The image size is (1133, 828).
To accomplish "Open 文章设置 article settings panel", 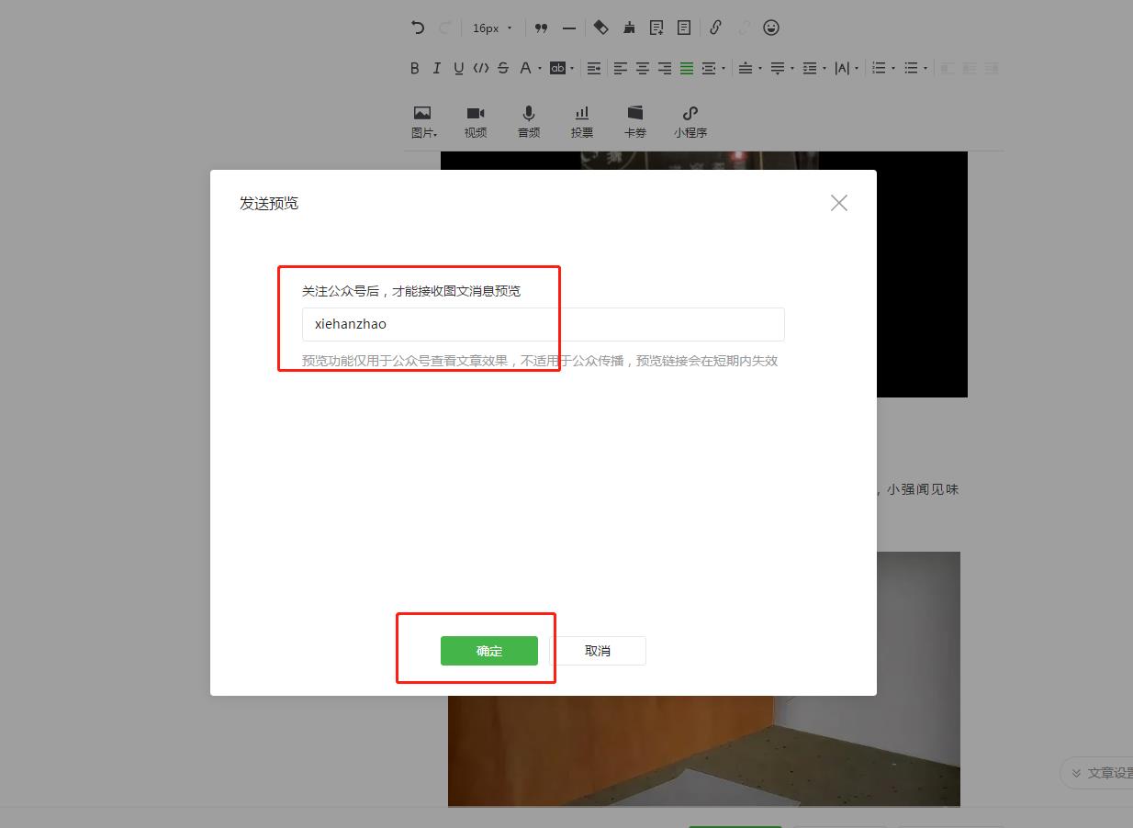I will coord(1098,773).
